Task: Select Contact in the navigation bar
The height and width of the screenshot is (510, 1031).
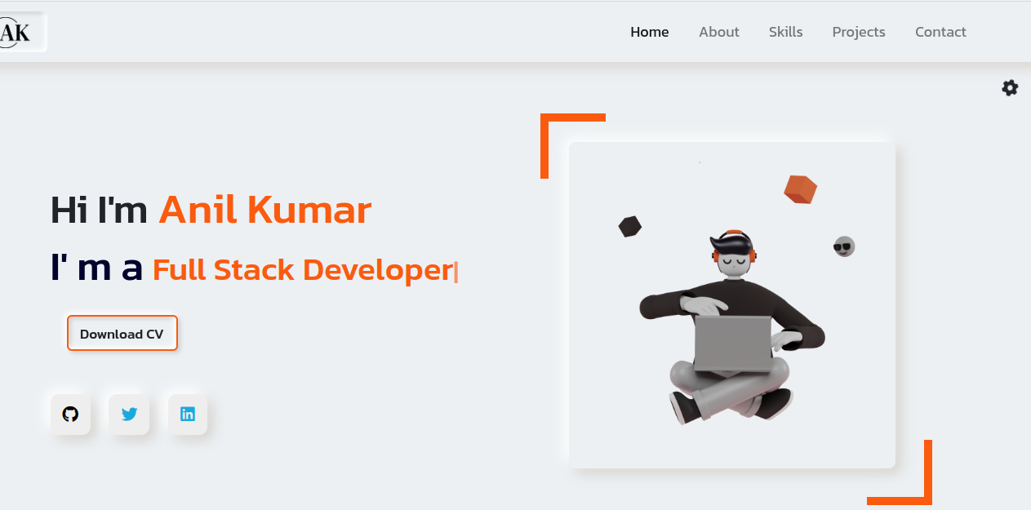Action: [940, 32]
